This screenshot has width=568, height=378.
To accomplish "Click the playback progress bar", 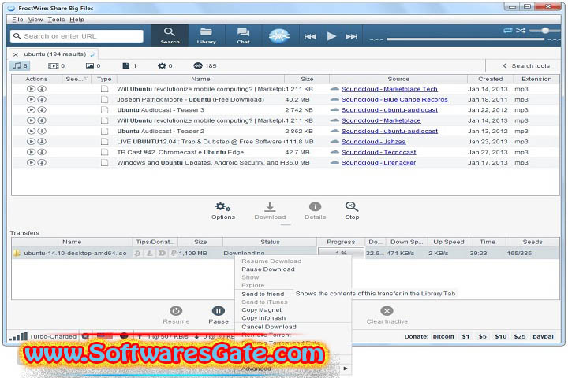I will click(465, 39).
